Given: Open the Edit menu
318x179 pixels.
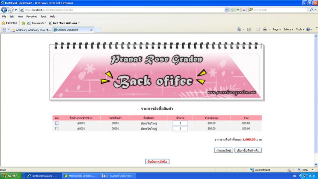Looking at the screenshot, I should (12, 16).
